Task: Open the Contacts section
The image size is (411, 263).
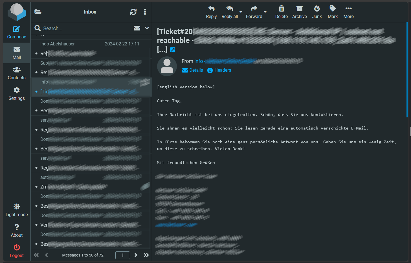Action: (x=17, y=73)
